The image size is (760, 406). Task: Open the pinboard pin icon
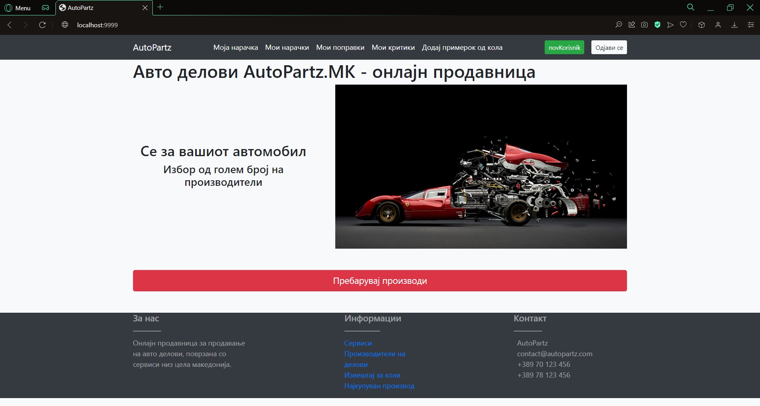(632, 25)
